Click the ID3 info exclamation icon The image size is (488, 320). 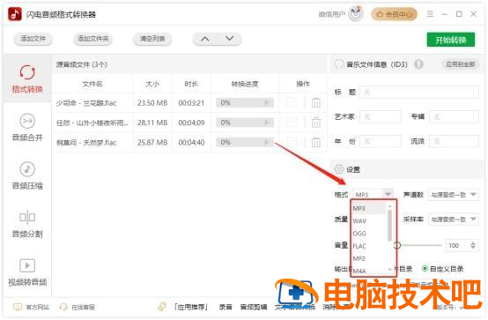418,64
